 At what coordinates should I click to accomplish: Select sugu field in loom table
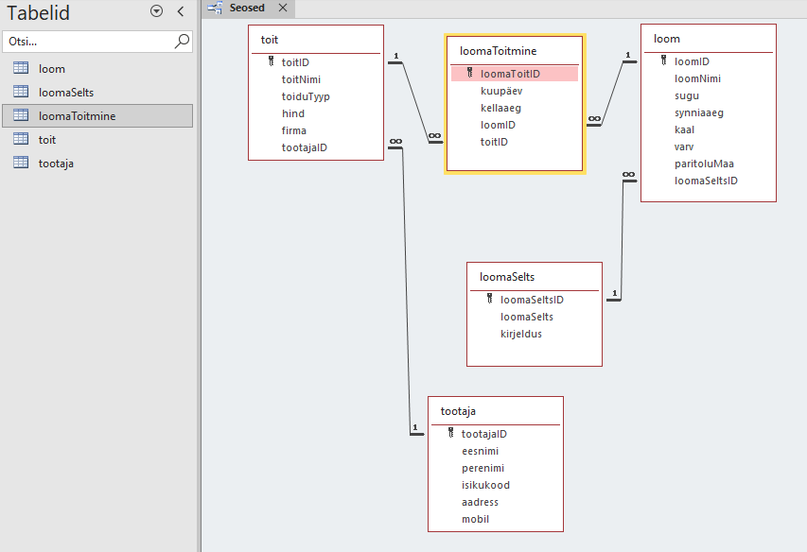(x=687, y=95)
